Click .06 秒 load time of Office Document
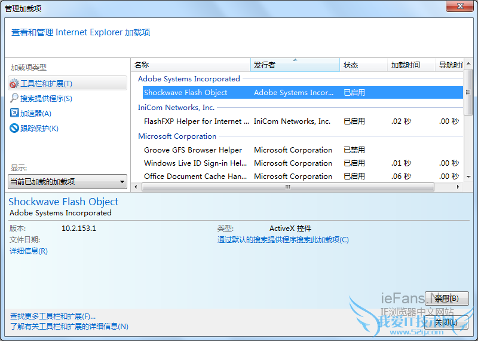The image size is (478, 341). pos(401,176)
